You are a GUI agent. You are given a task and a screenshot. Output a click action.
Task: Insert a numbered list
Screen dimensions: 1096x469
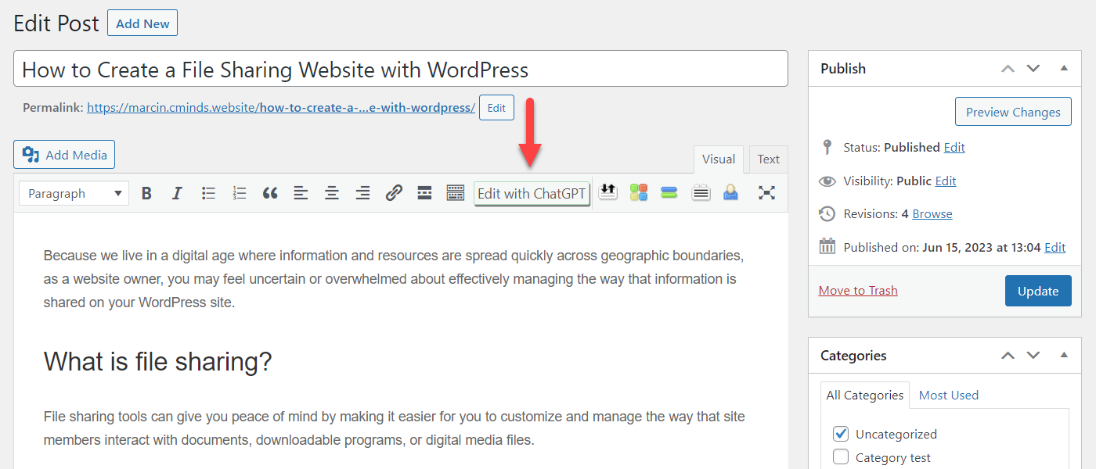(x=240, y=193)
